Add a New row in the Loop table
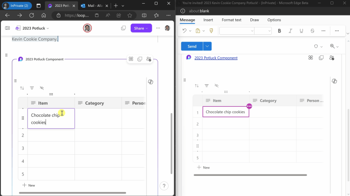 [x=29, y=185]
